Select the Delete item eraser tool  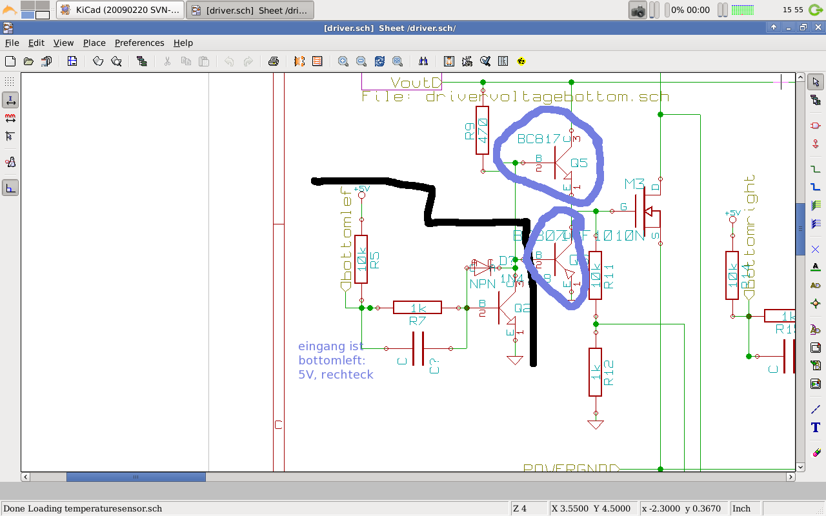[x=816, y=452]
